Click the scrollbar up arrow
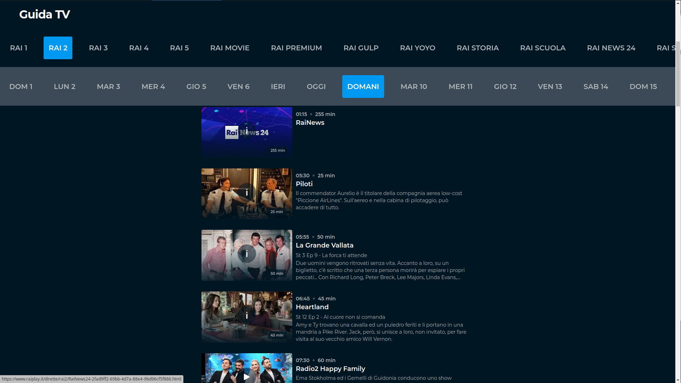 pos(678,3)
